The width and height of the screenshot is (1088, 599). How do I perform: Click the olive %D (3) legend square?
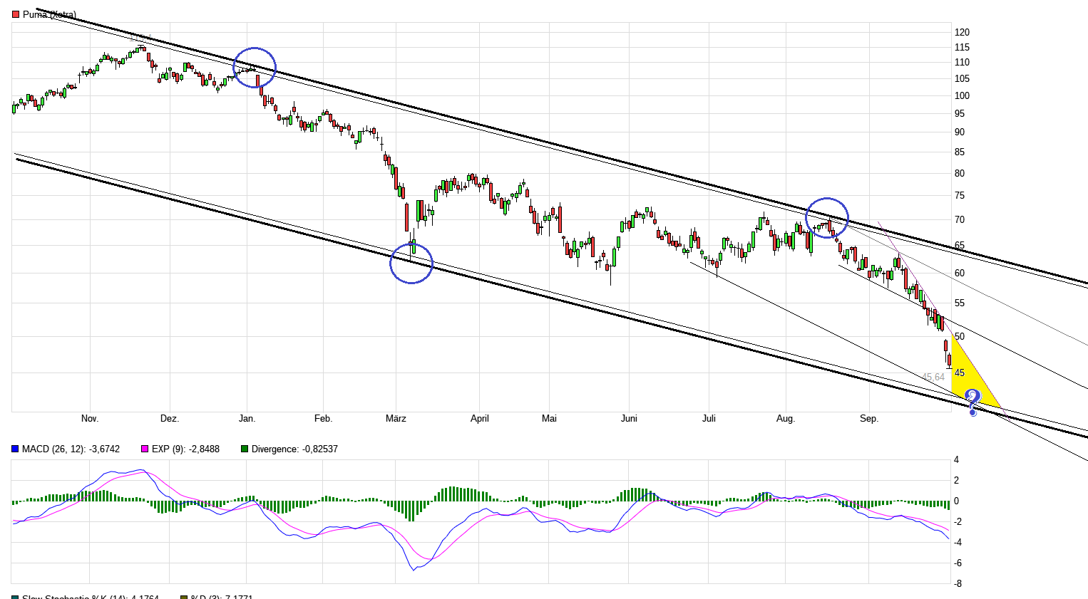[183, 597]
